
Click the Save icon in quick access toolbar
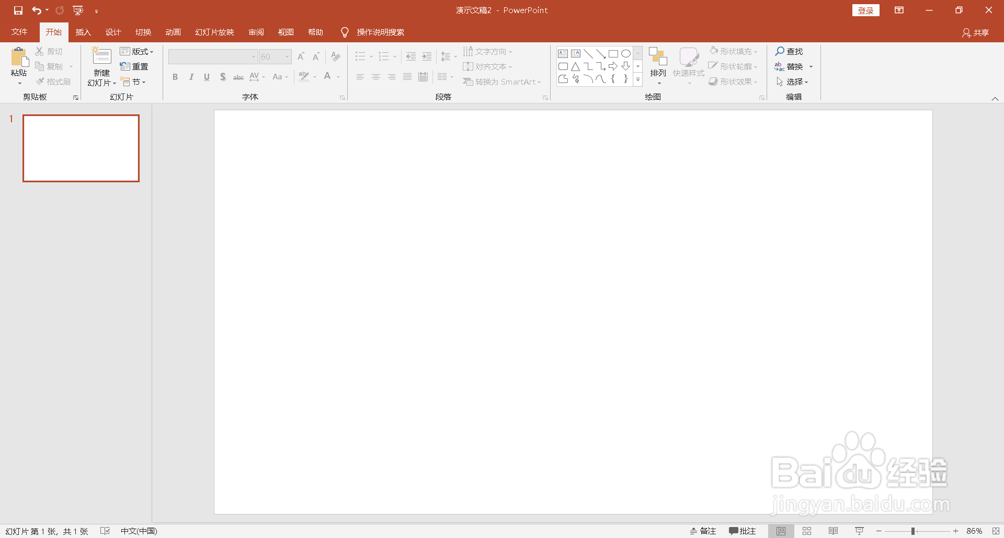(18, 10)
